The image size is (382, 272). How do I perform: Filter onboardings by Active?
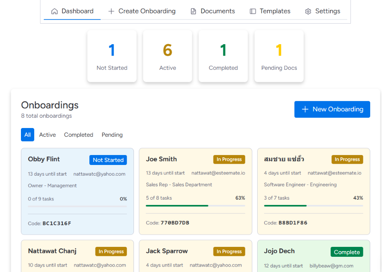pos(48,135)
